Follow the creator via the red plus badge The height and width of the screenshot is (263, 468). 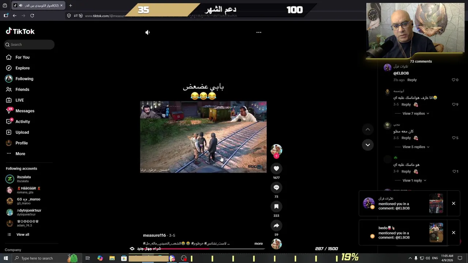pos(276,156)
